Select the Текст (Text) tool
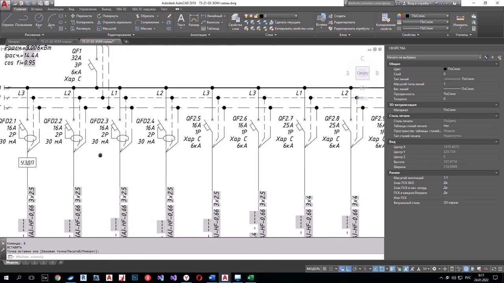 pyautogui.click(x=181, y=20)
